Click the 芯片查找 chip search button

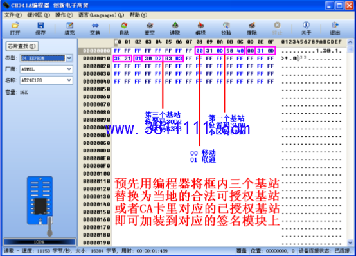click(22, 46)
